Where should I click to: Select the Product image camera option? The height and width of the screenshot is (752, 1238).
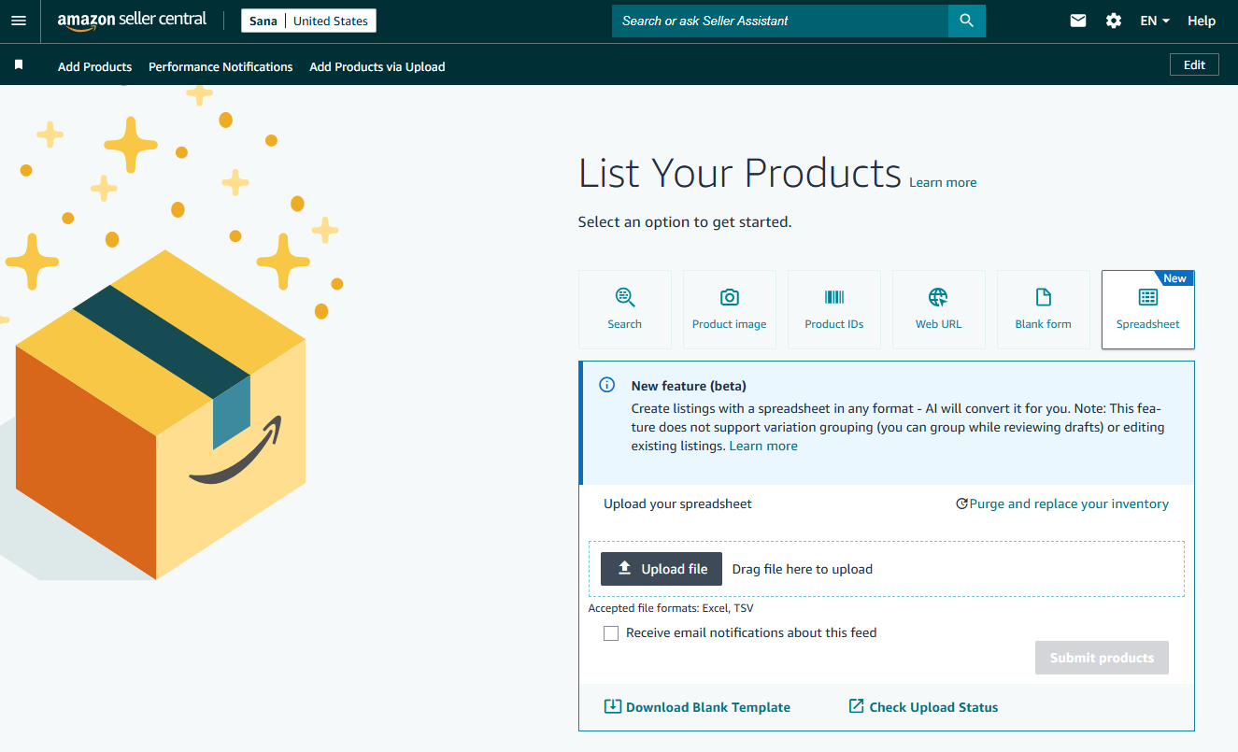pos(729,309)
